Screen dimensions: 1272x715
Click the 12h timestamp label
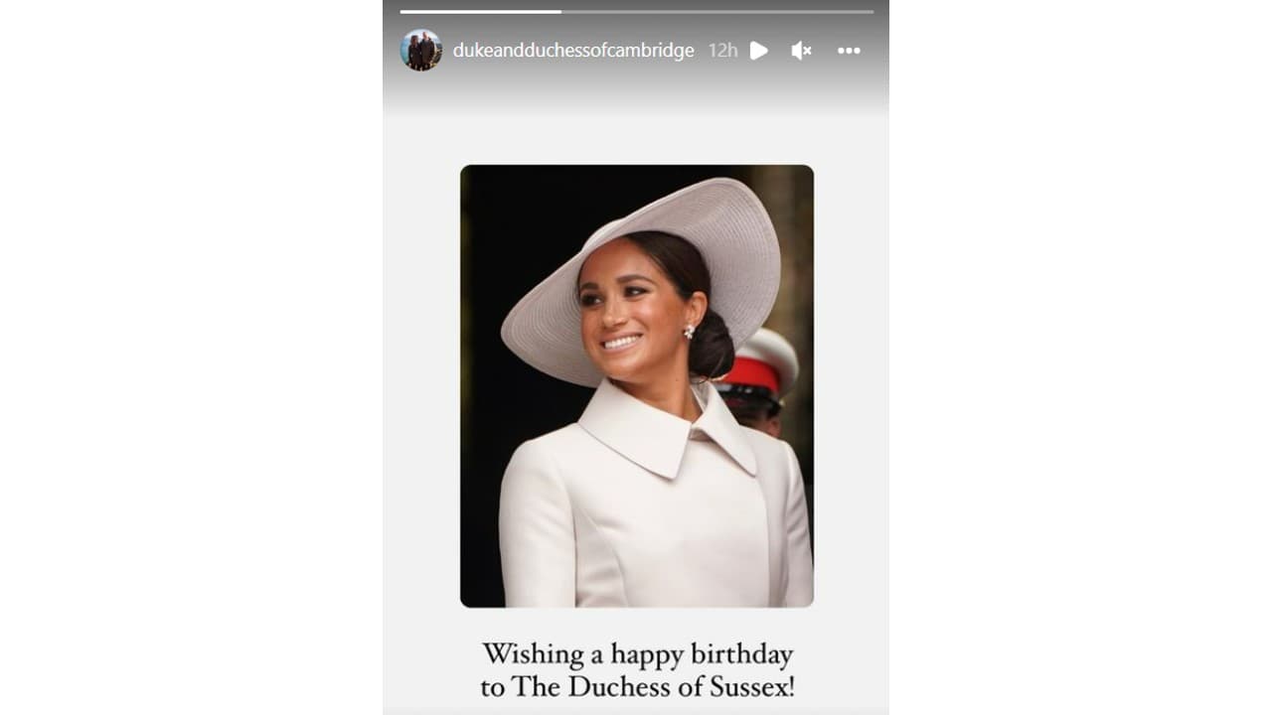[x=722, y=50]
